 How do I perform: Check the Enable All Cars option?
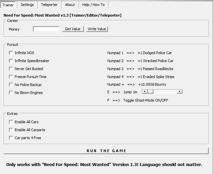(x=11, y=122)
